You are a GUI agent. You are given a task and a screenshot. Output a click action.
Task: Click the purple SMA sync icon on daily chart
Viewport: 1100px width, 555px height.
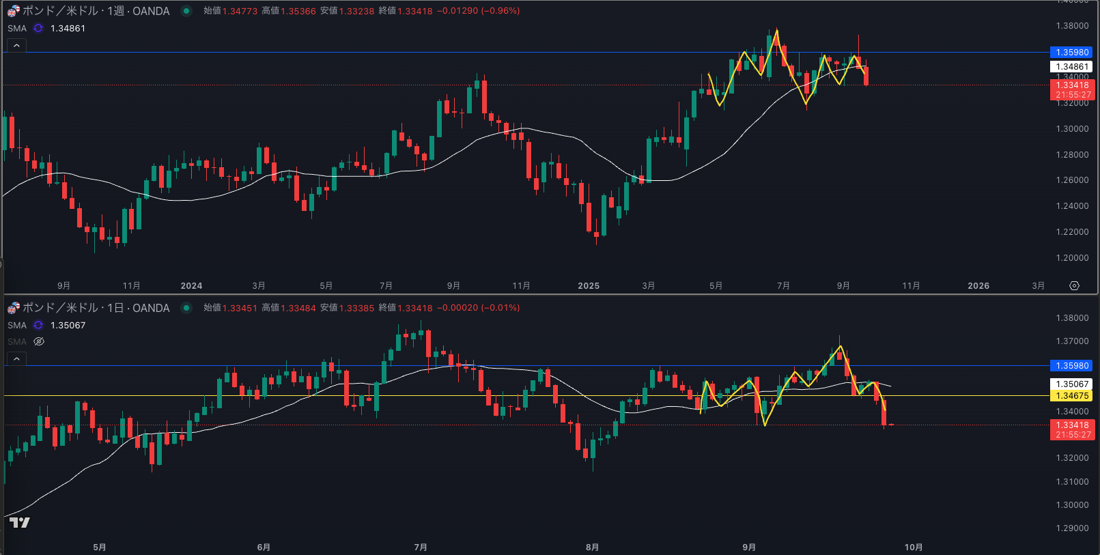pos(38,325)
